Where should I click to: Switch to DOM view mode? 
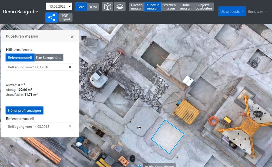click(x=93, y=7)
